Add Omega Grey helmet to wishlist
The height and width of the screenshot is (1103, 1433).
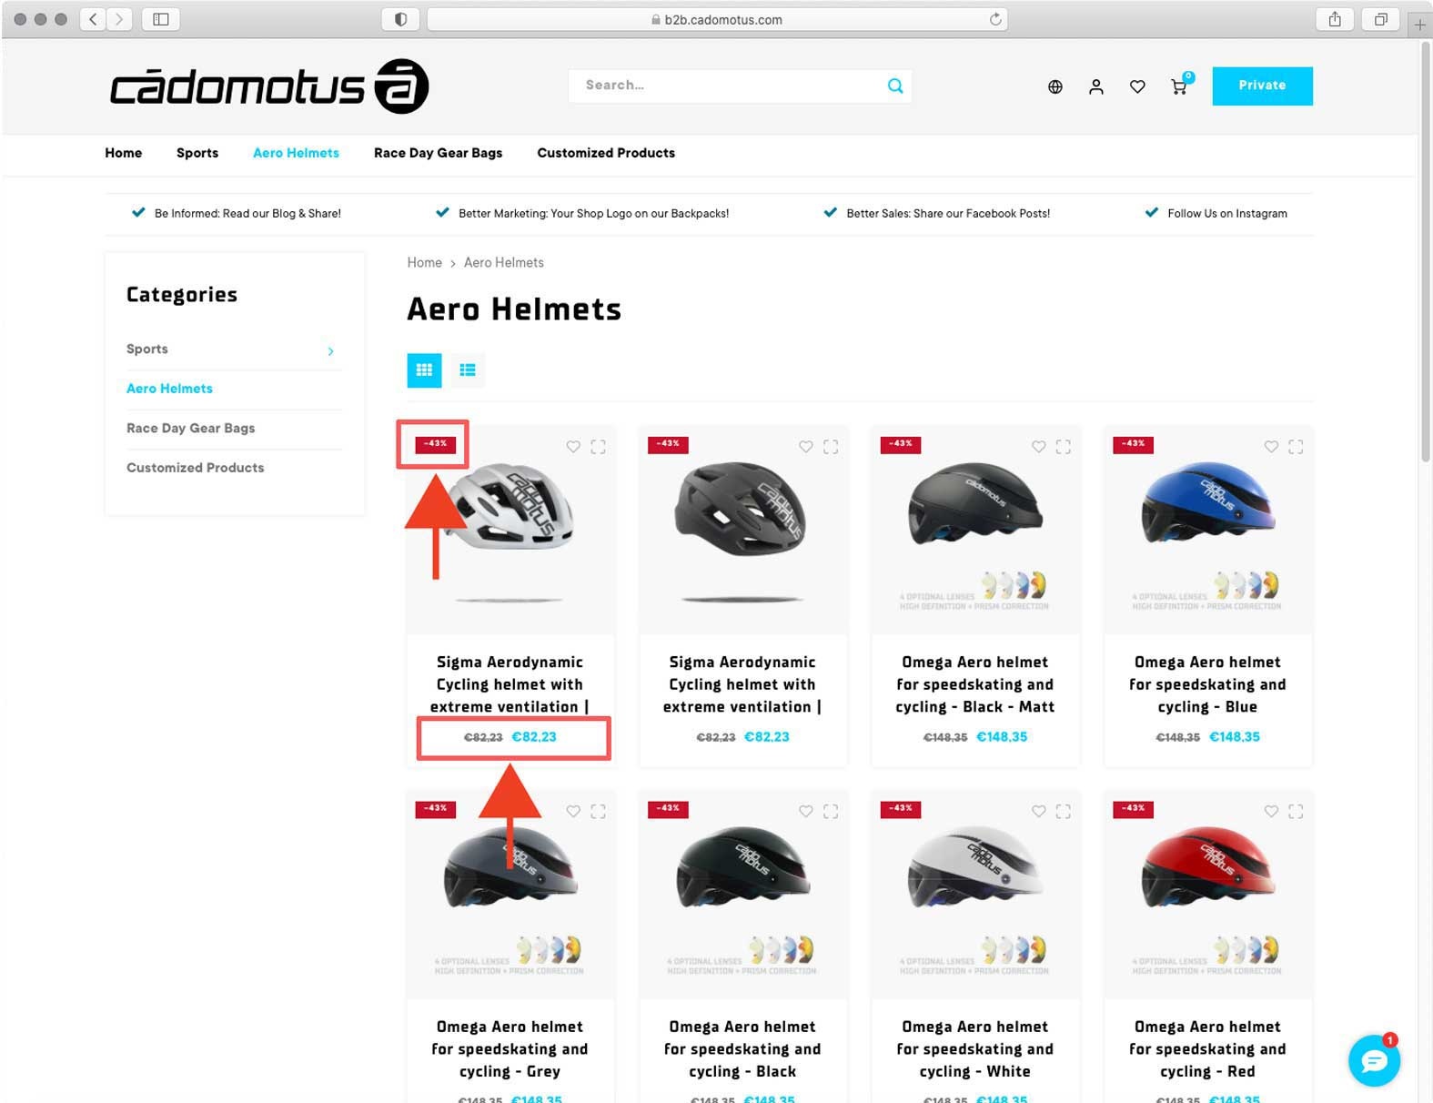(x=573, y=811)
